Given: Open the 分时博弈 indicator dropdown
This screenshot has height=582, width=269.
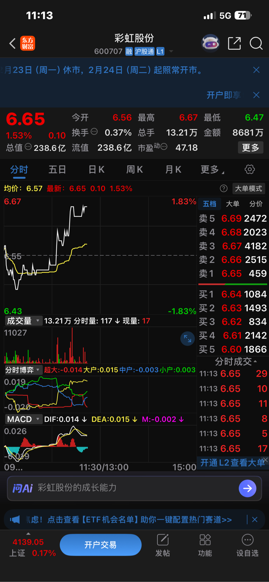Looking at the screenshot, I should 23,370.
